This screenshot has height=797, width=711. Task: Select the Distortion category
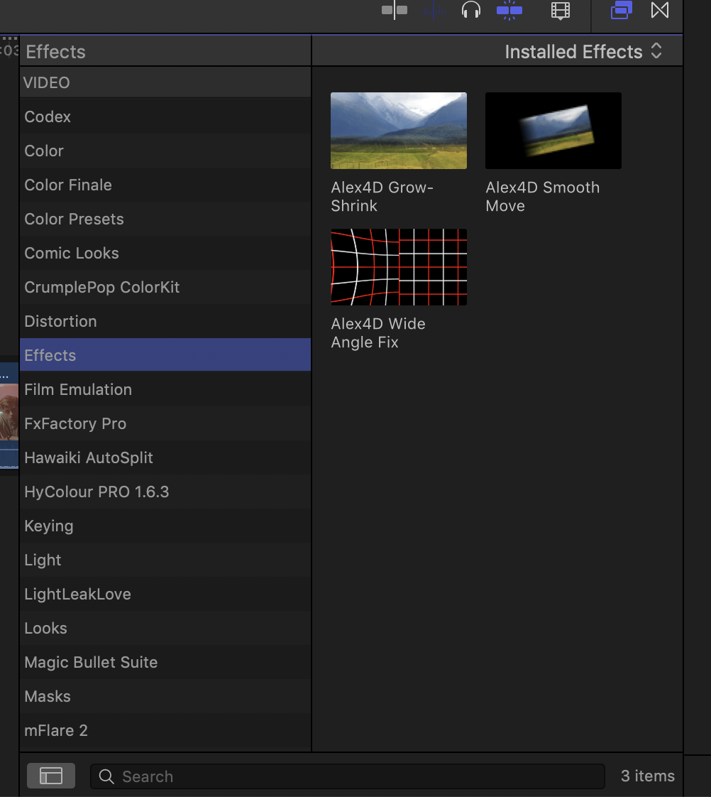pyautogui.click(x=165, y=321)
